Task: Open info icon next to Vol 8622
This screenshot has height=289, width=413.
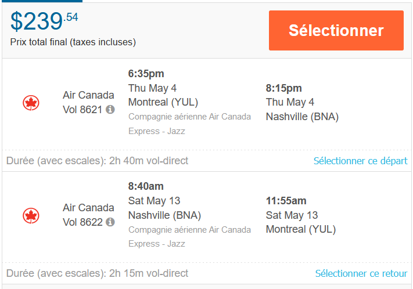Action: click(x=110, y=222)
